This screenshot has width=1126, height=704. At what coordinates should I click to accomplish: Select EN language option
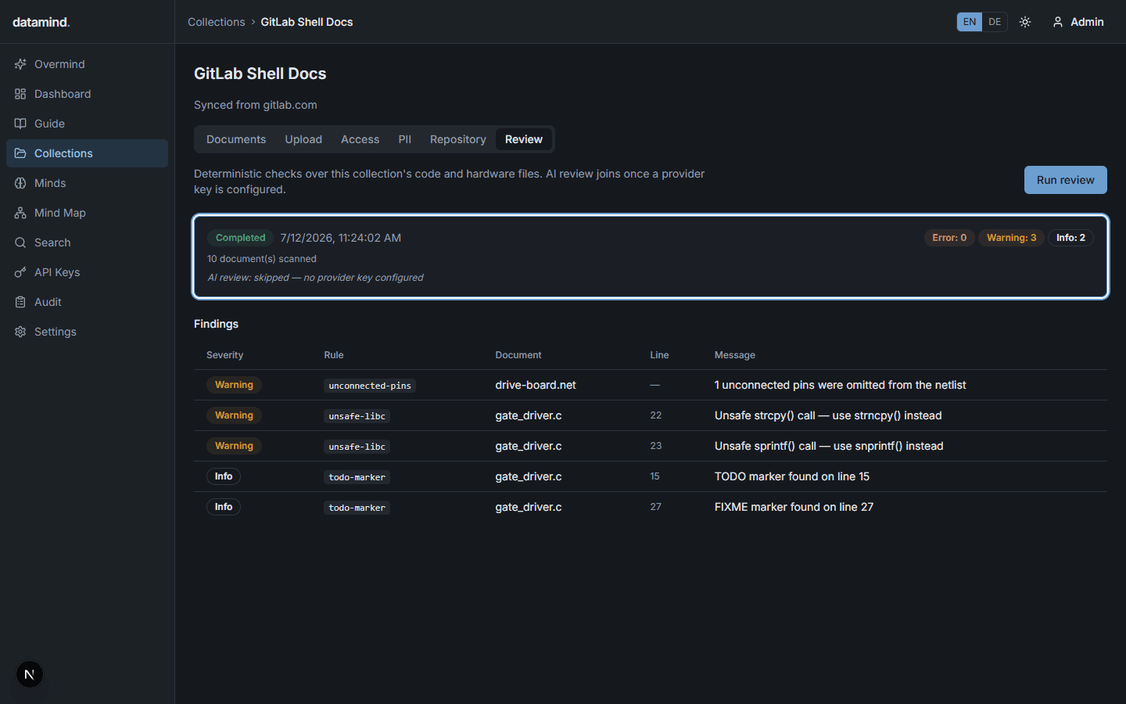(970, 22)
